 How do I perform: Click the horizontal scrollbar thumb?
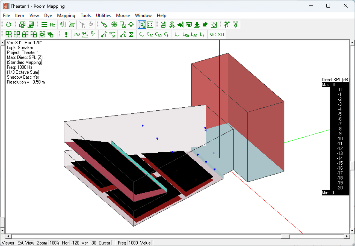click(x=285, y=236)
